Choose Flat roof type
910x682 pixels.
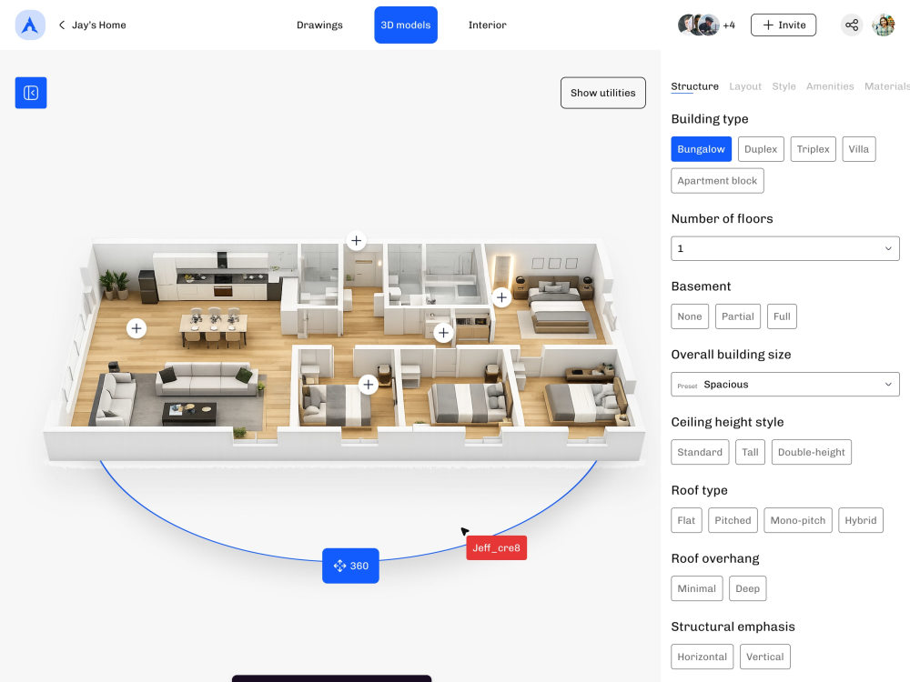686,520
